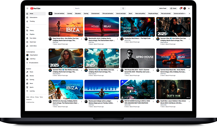The width and height of the screenshot is (217, 128).
Task: Open options for Deep House Ibiza video
Action: [82, 39]
